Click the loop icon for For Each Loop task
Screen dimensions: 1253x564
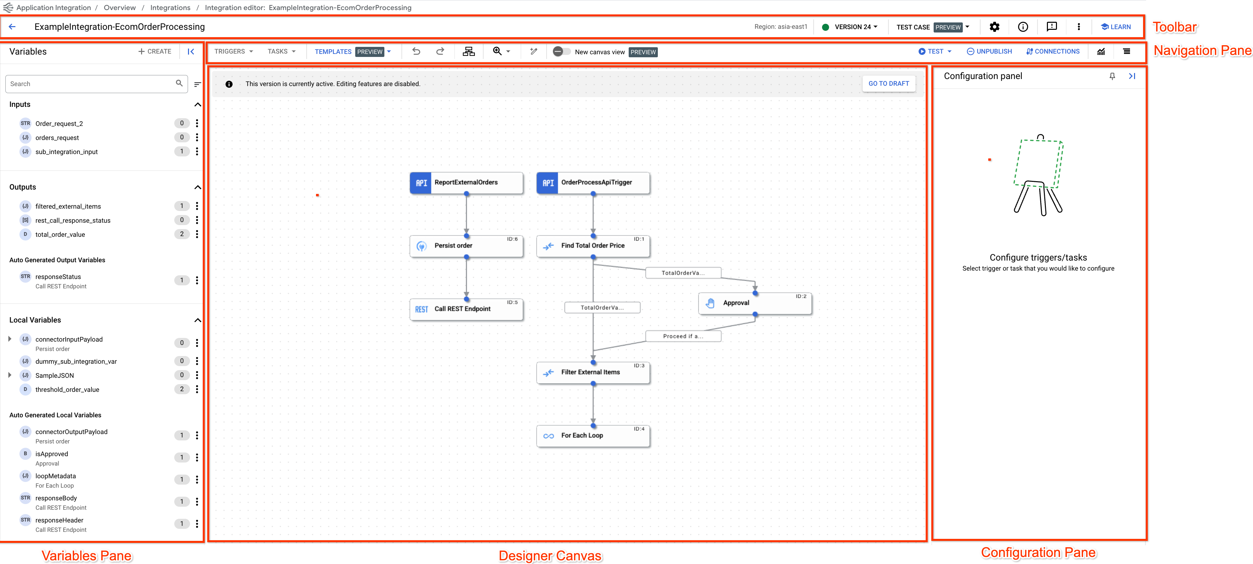[549, 435]
